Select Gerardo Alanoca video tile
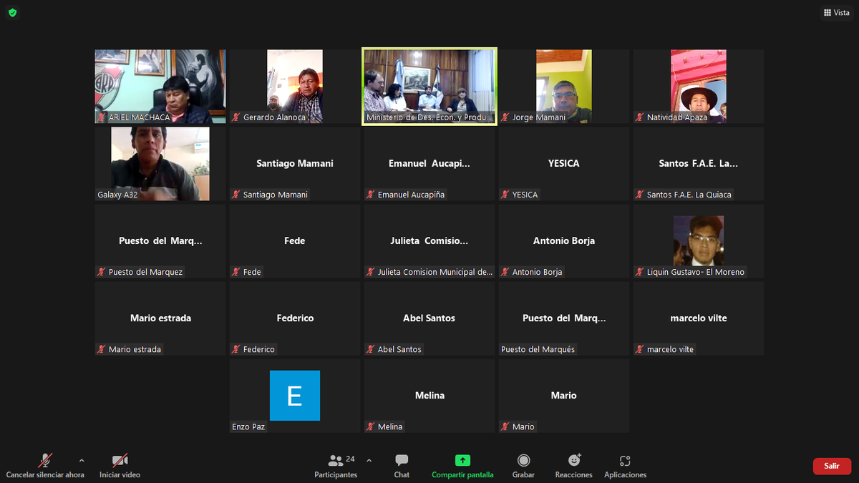Screen dimensions: 859x483 [295, 87]
